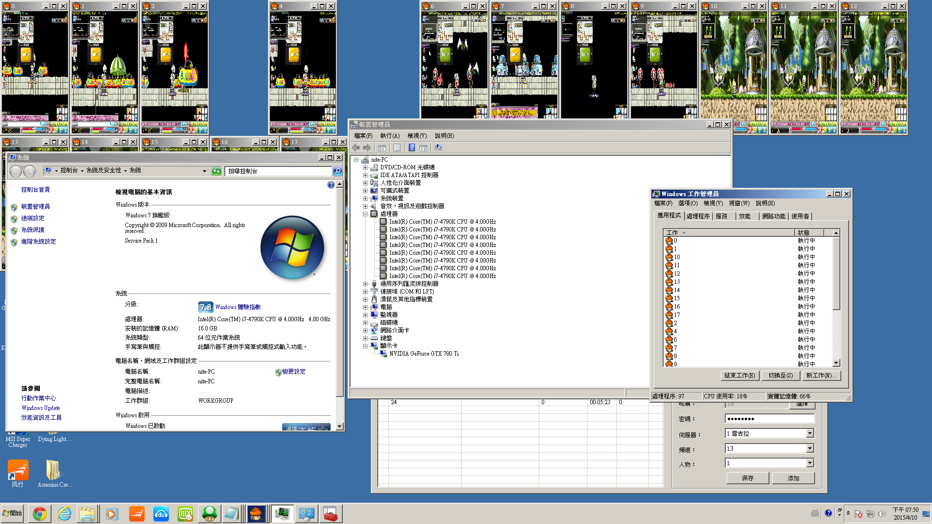Collapse the 顯示卡 tree node

366,346
